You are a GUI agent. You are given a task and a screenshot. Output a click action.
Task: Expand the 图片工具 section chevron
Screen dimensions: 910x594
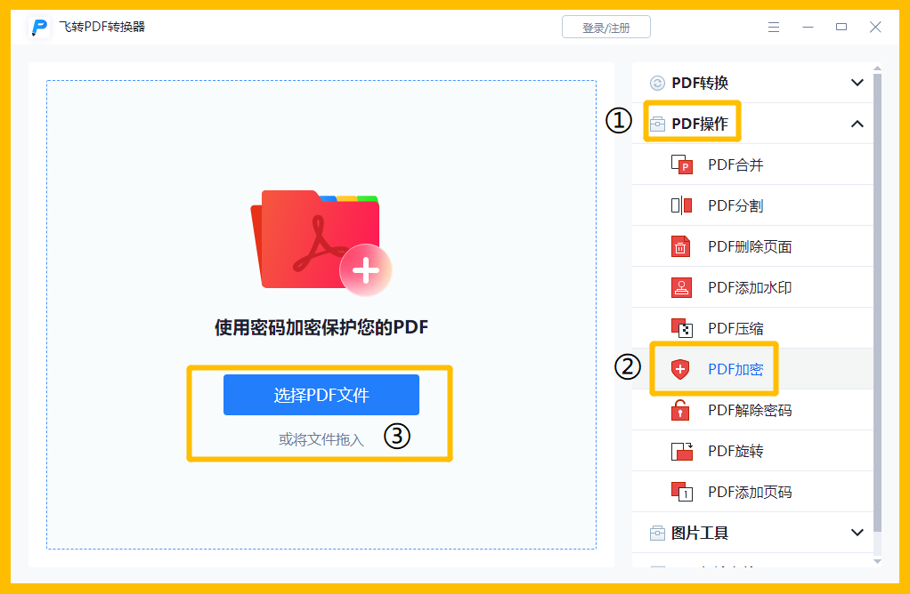(x=857, y=533)
